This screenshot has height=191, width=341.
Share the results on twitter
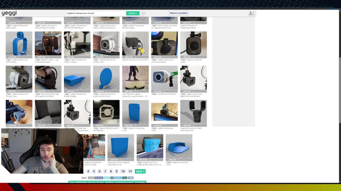(x=107, y=178)
